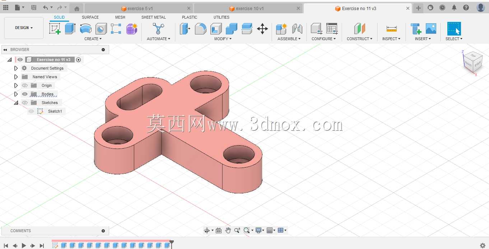Switch to the UTILITIES tab
Viewport: 489px width, 249px height.
click(222, 17)
